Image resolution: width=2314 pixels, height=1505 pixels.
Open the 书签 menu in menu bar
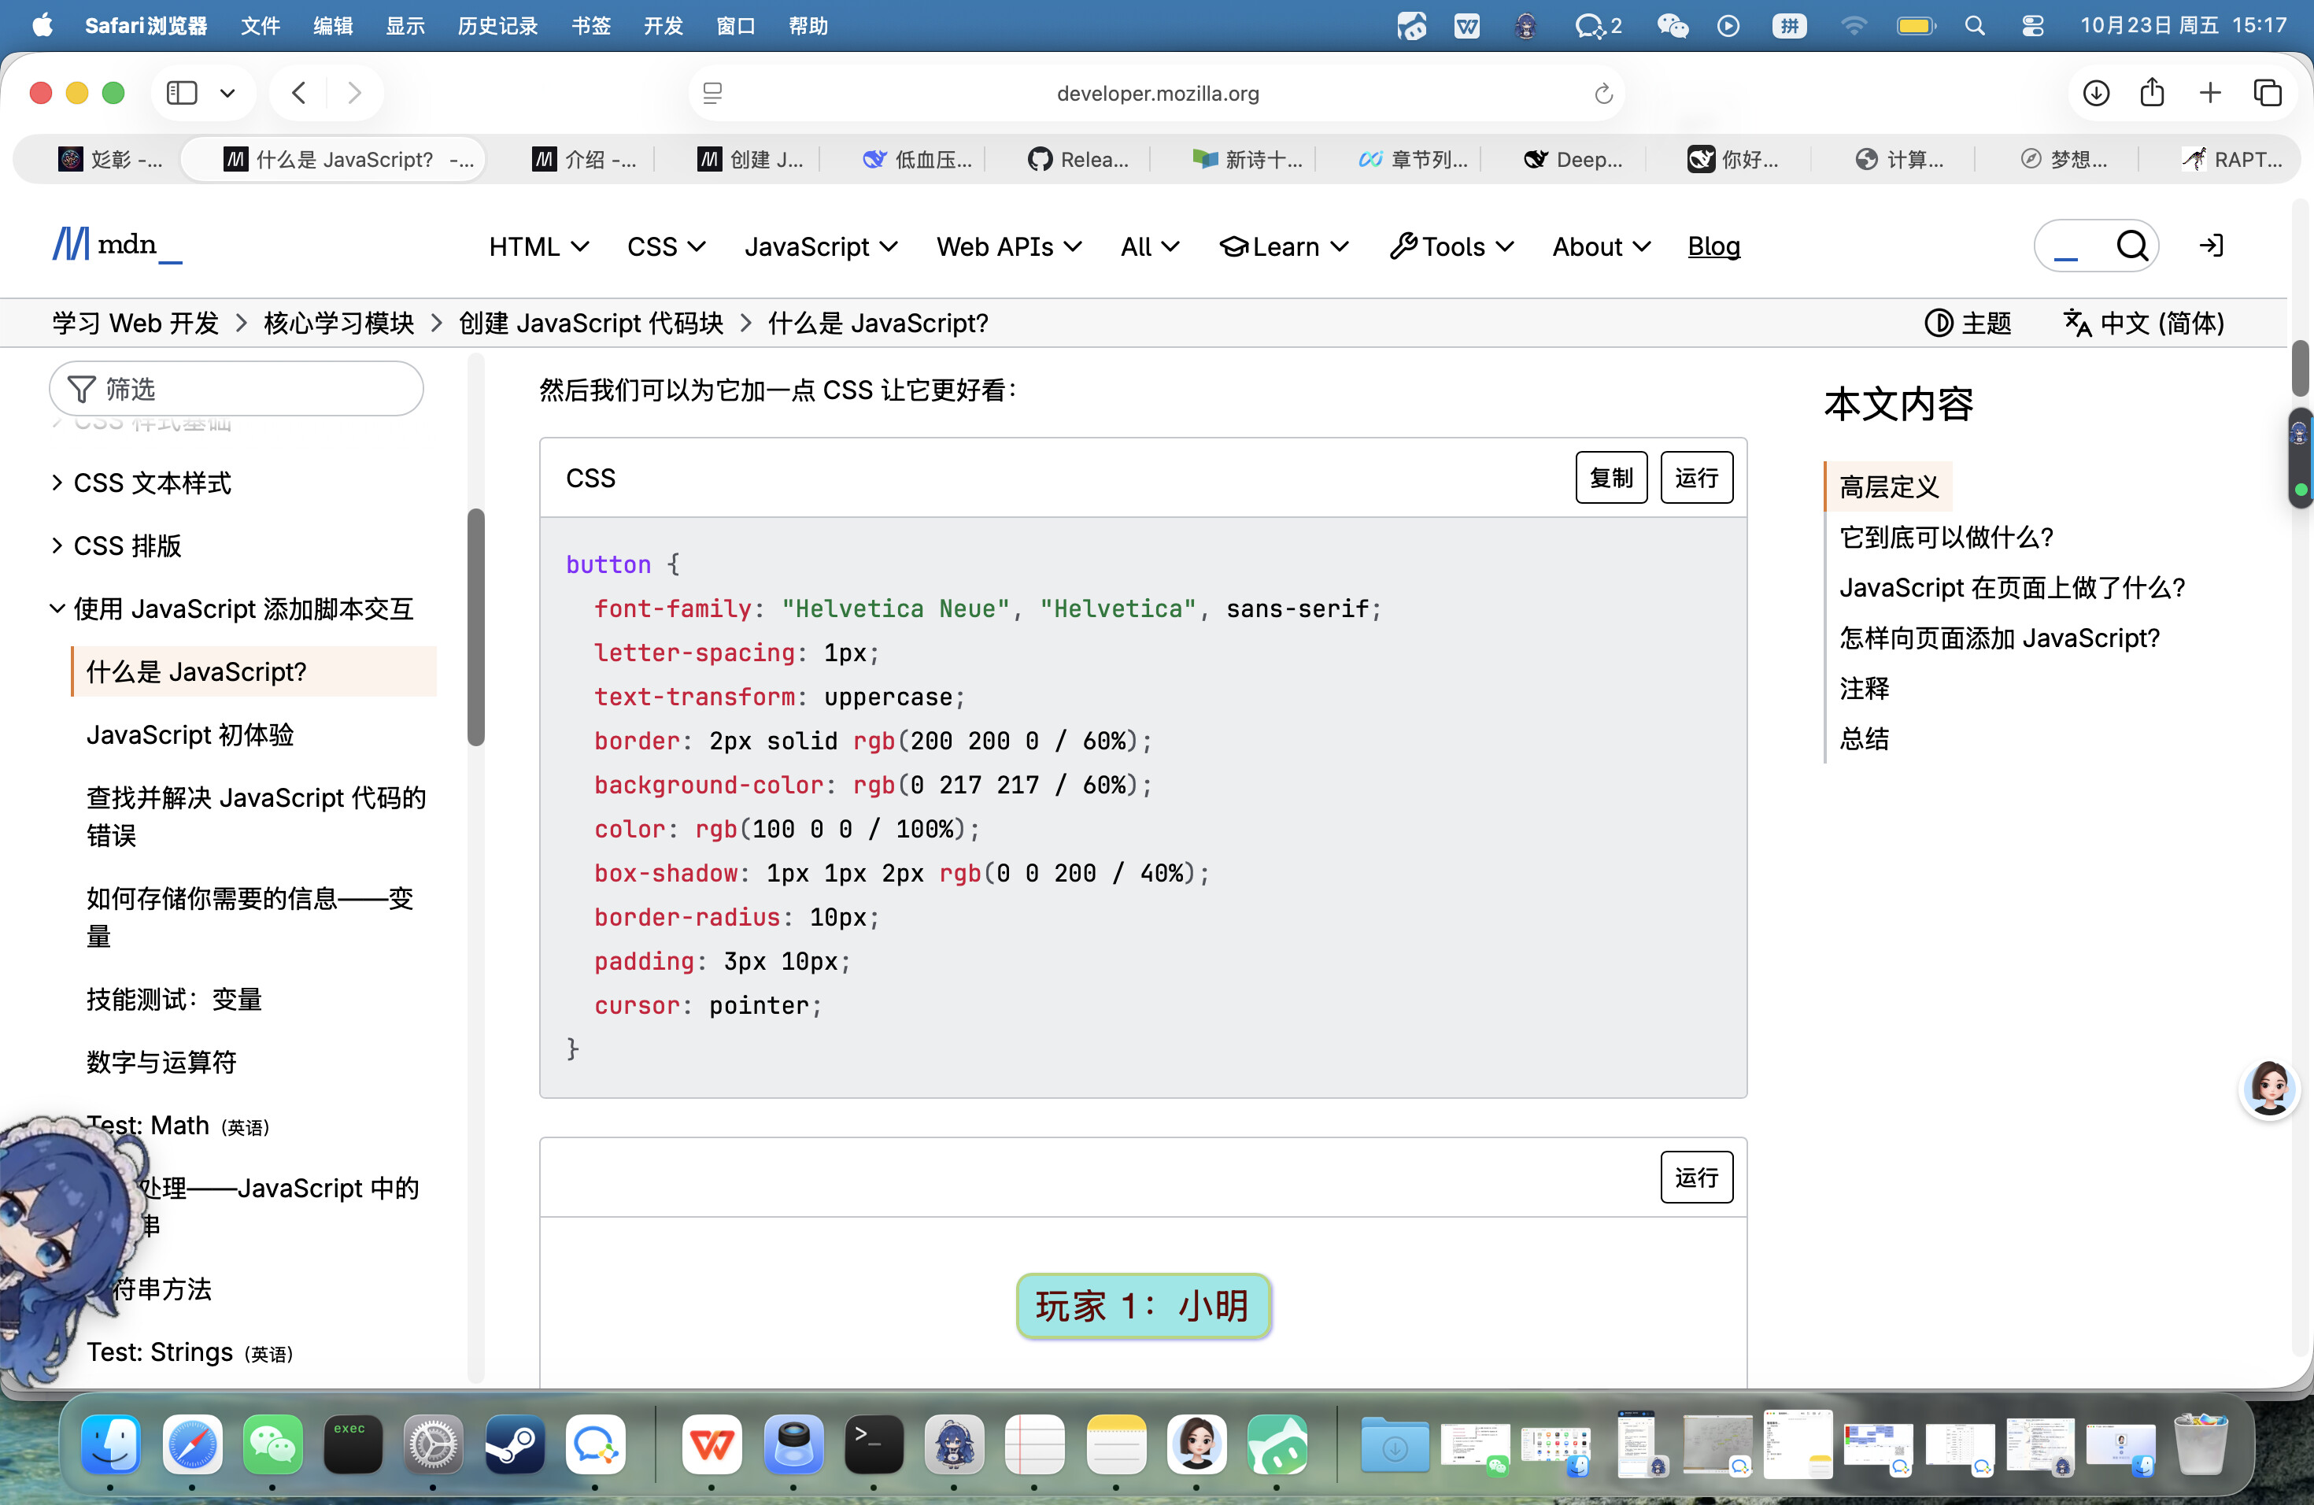coord(591,26)
